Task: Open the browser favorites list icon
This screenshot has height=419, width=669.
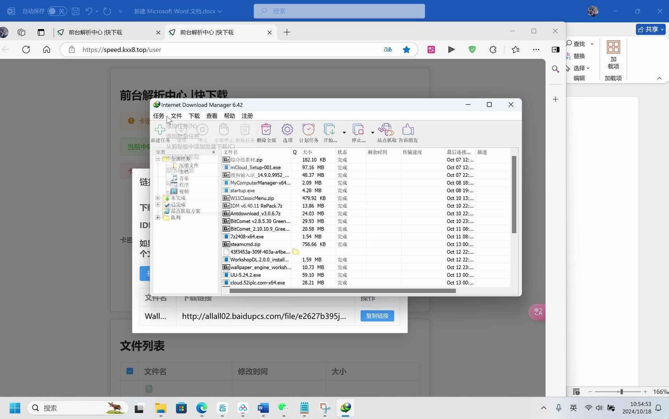Action: pyautogui.click(x=515, y=50)
